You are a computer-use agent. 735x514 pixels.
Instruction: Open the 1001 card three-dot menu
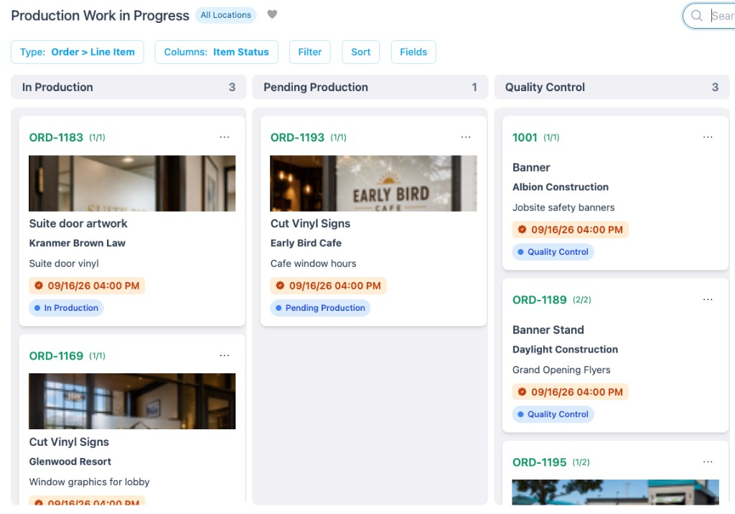708,137
